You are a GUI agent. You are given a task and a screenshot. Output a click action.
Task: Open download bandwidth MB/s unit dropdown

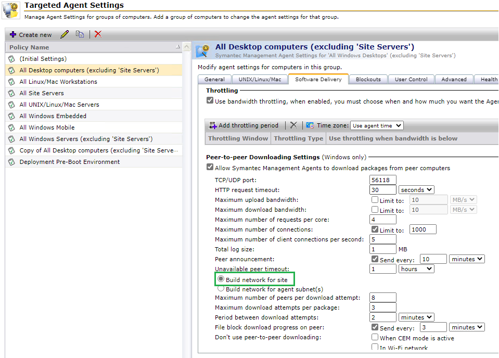click(x=463, y=210)
